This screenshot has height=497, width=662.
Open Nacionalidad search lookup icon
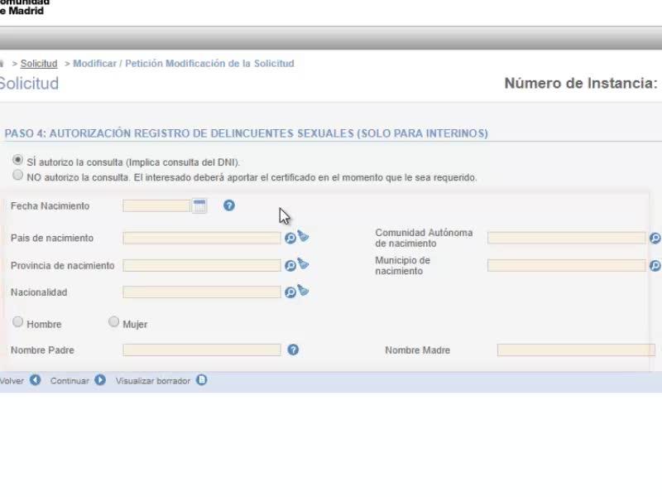pos(290,292)
